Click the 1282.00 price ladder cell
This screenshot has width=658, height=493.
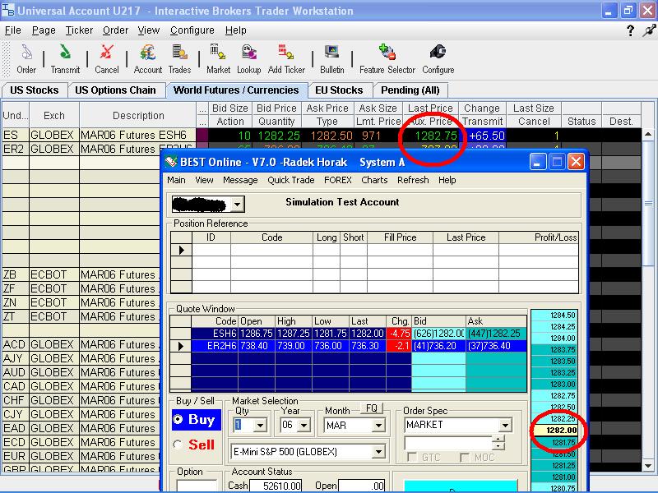pyautogui.click(x=559, y=430)
